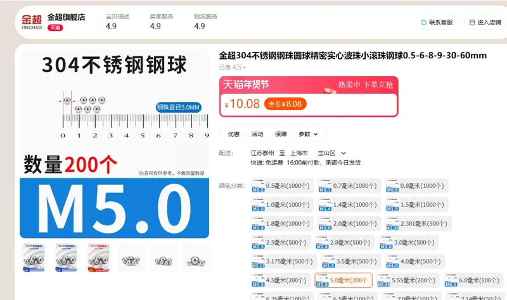This screenshot has width=507, height=300.
Task: Click the M3.175 swatch icon
Action: (259, 261)
